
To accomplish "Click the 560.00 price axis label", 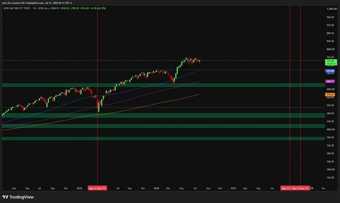I will pyautogui.click(x=331, y=97).
